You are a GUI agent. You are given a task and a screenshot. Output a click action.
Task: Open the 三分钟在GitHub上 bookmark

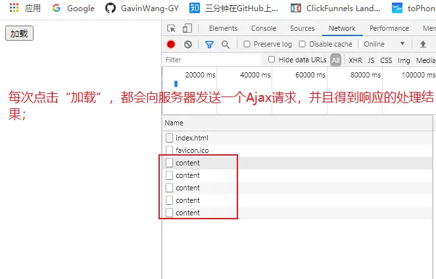pos(233,8)
